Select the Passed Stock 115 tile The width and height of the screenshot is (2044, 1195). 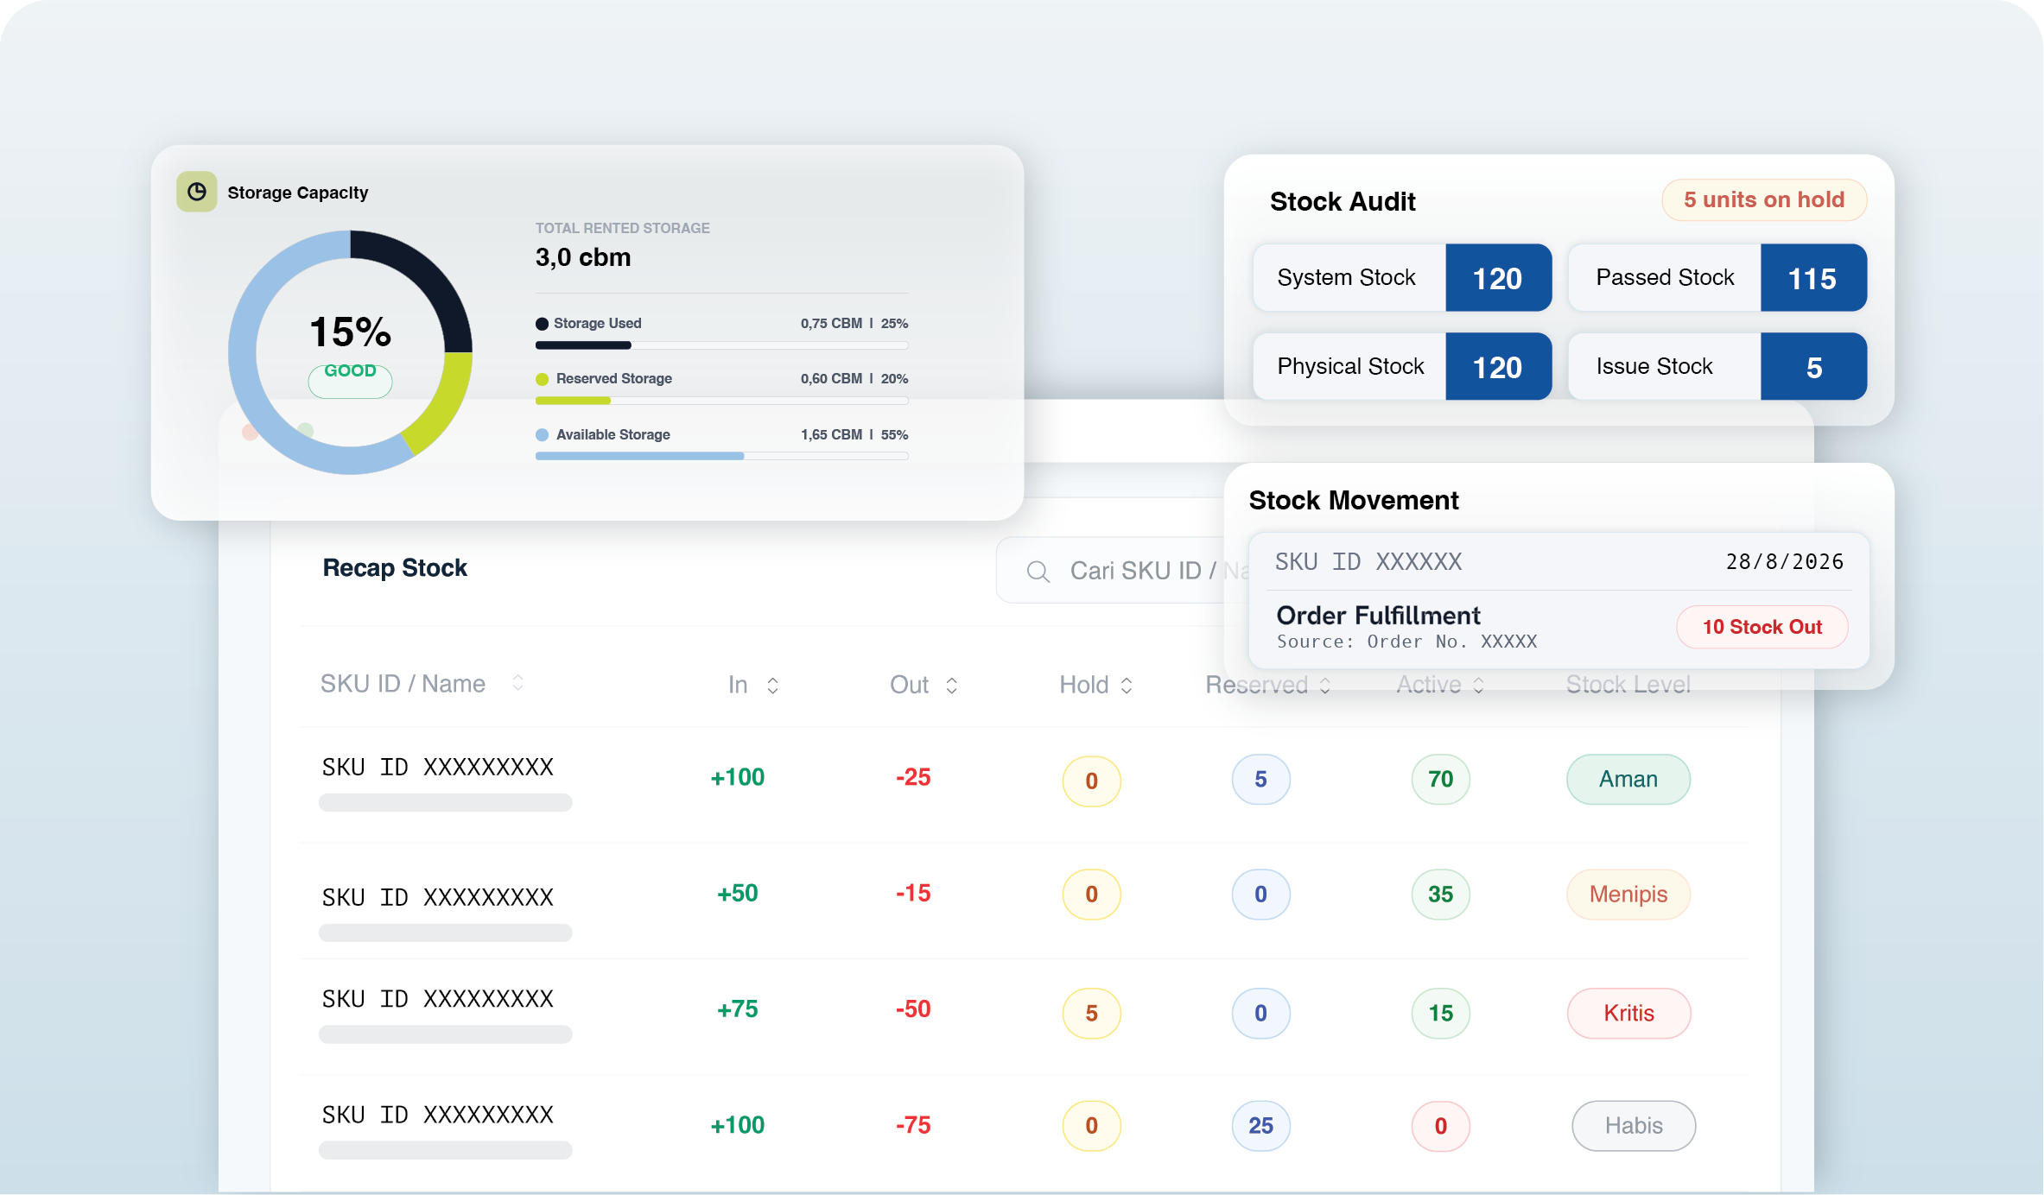pos(1717,278)
